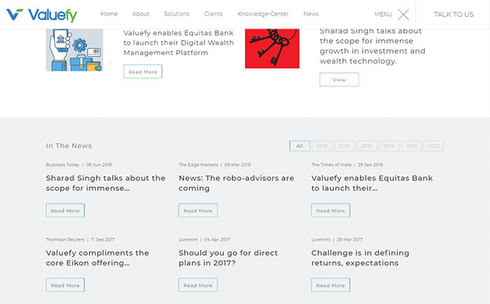
Task: Click the Valuefy logo
Action: pyautogui.click(x=41, y=15)
